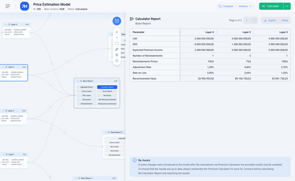Click the Price Estimation Model app logo
The width and height of the screenshot is (295, 181).
point(24,6)
